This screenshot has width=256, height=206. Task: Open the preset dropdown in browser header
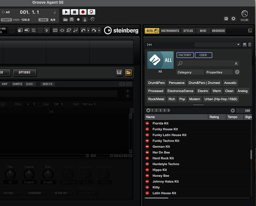tap(217, 45)
